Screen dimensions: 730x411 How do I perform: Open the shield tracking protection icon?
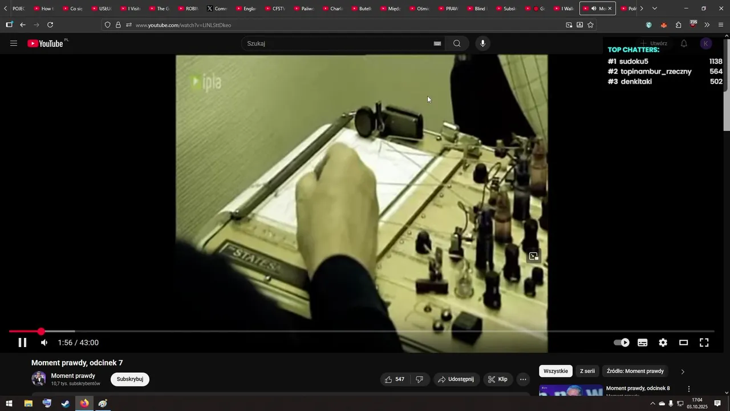(107, 25)
